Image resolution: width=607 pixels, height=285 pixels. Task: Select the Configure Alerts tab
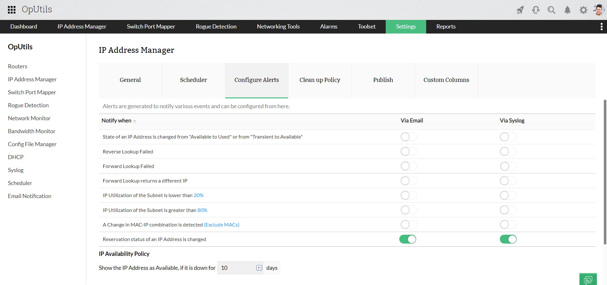coord(257,80)
